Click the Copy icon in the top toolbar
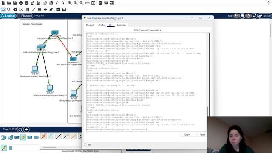Viewport: 272px width, 153px height. [45, 3]
